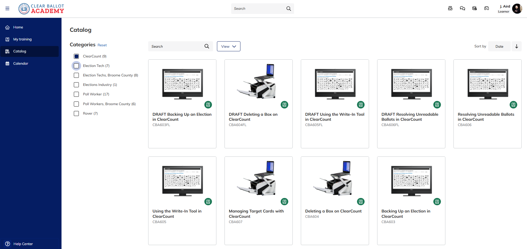Click course badge on DRAFT Using the Write-In Tool
527x249 pixels.
pyautogui.click(x=361, y=105)
